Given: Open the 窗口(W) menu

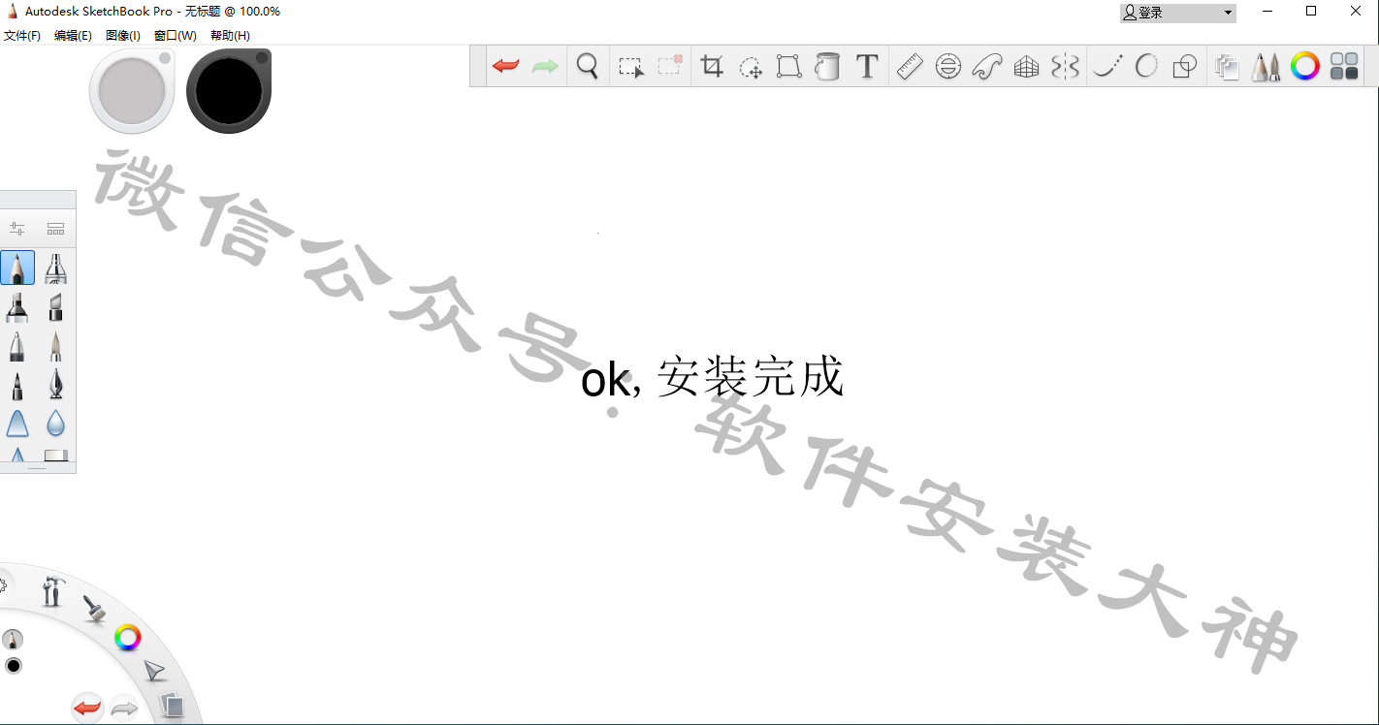Looking at the screenshot, I should [x=176, y=36].
